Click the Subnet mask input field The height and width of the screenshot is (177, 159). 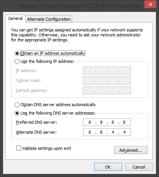pos(107,80)
